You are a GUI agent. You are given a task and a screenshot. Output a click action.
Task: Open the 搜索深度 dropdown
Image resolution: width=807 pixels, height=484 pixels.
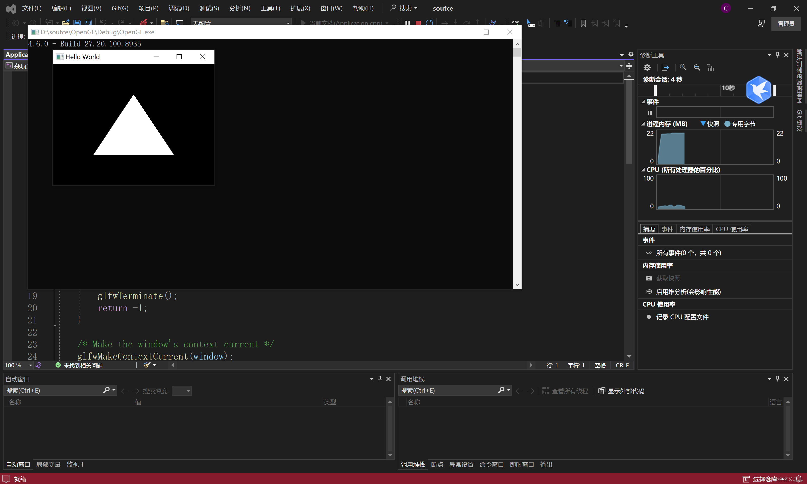(182, 391)
